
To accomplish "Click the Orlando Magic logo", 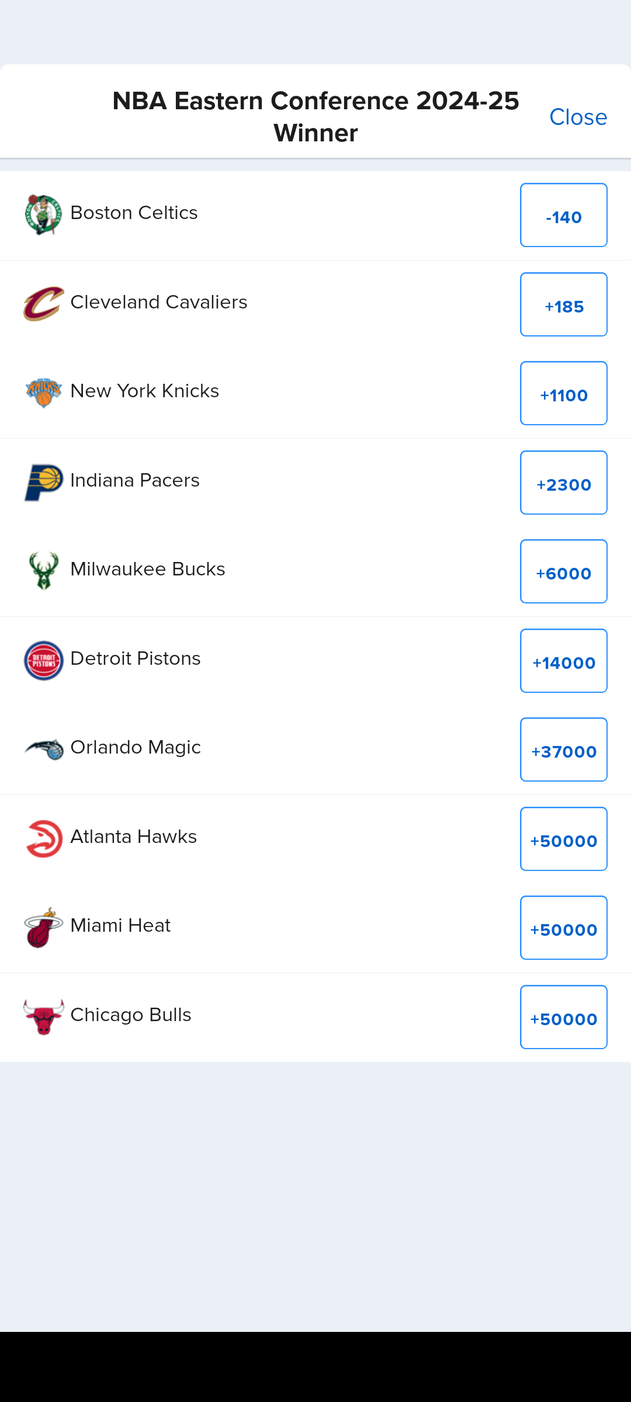I will pyautogui.click(x=43, y=749).
